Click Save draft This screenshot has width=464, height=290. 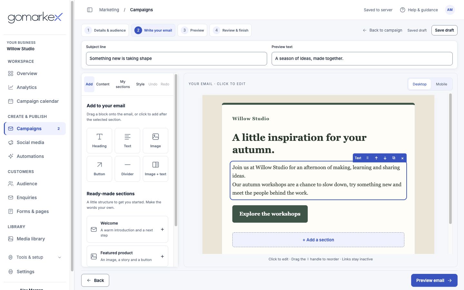pos(444,30)
